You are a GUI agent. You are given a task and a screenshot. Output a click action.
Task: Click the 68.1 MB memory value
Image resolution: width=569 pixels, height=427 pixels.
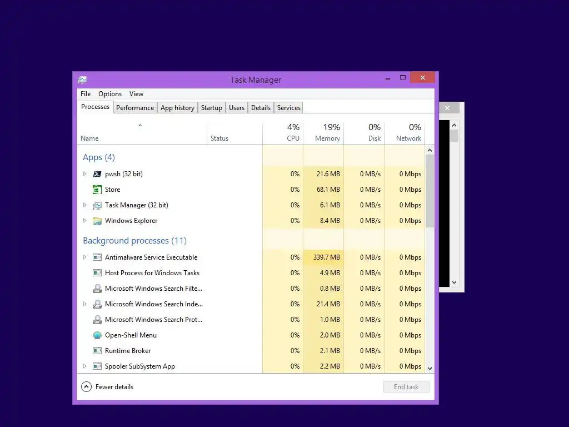pos(328,190)
